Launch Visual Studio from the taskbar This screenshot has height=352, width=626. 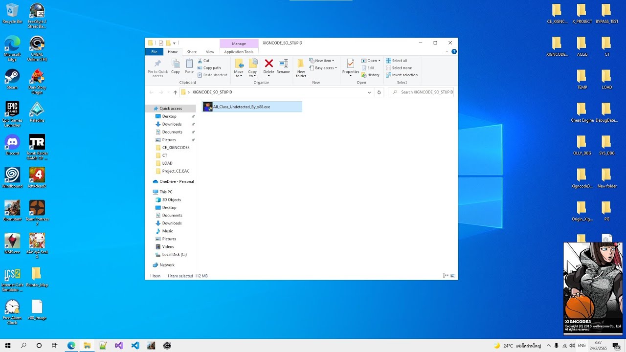pos(119,346)
